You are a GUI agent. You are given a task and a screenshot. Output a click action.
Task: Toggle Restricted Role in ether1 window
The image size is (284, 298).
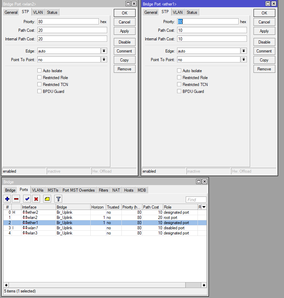point(179,77)
